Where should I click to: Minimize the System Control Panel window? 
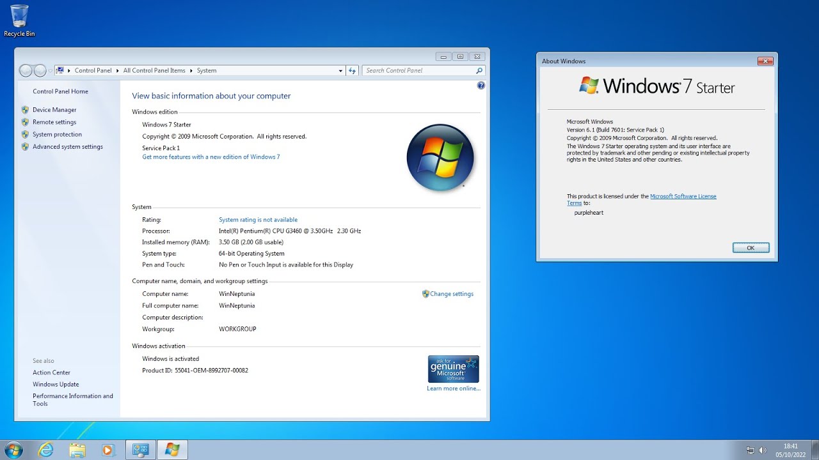(x=444, y=56)
